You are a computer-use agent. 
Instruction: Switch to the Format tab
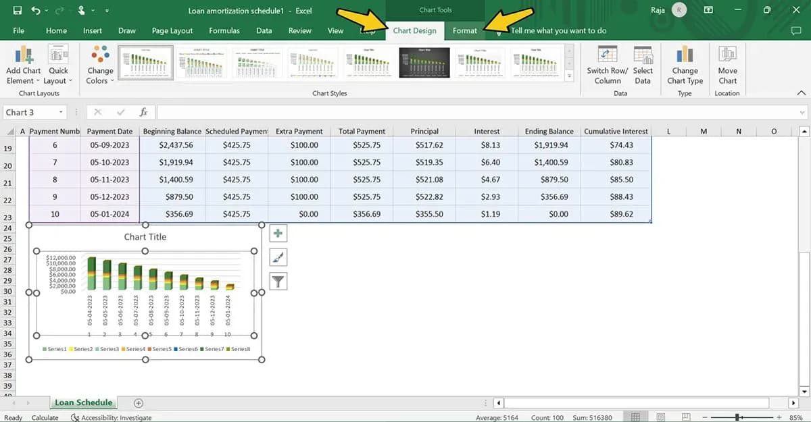click(465, 30)
